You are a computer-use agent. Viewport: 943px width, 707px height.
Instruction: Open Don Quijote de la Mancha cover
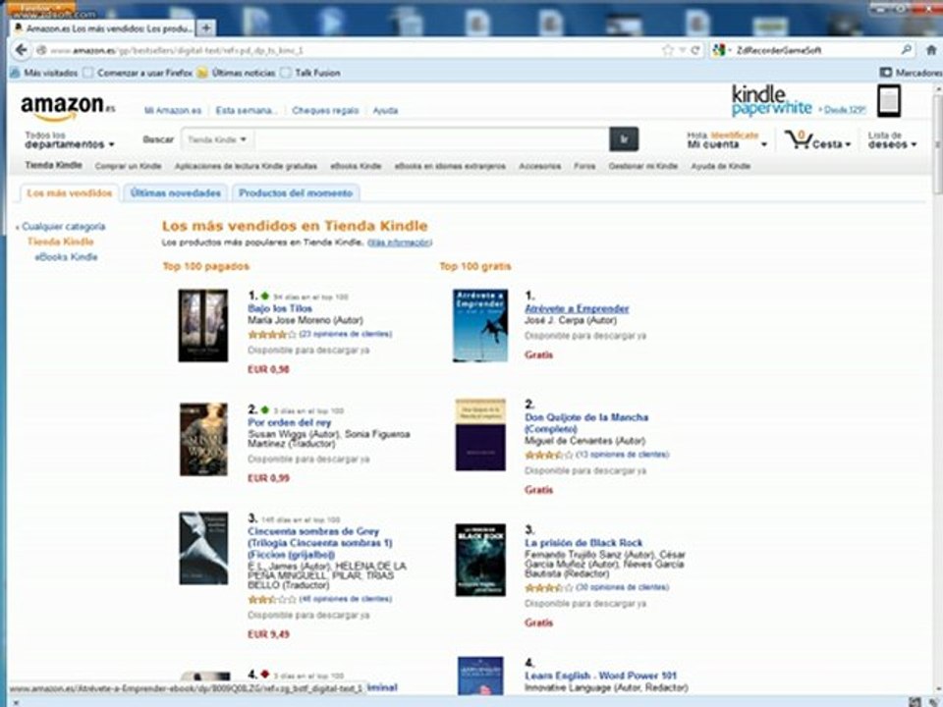coord(480,435)
